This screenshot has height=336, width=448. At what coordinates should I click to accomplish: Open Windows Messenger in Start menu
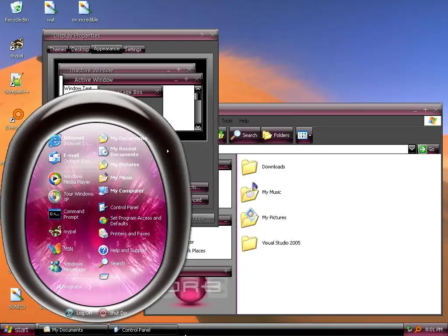pyautogui.click(x=67, y=266)
